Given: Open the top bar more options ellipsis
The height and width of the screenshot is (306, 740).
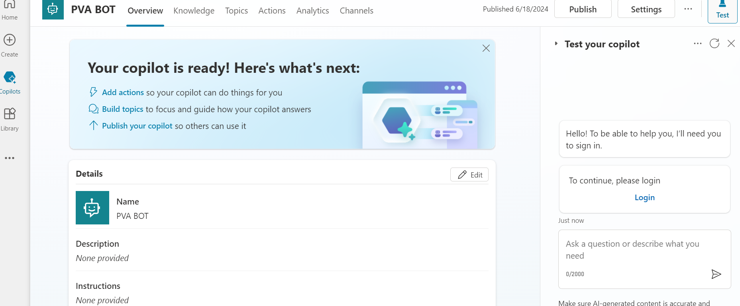Looking at the screenshot, I should tap(688, 9).
